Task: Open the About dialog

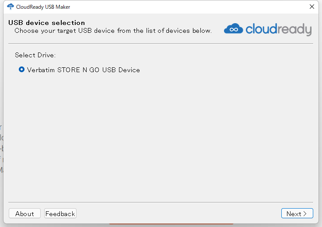Action: tap(24, 213)
